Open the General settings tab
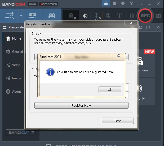 point(14,52)
